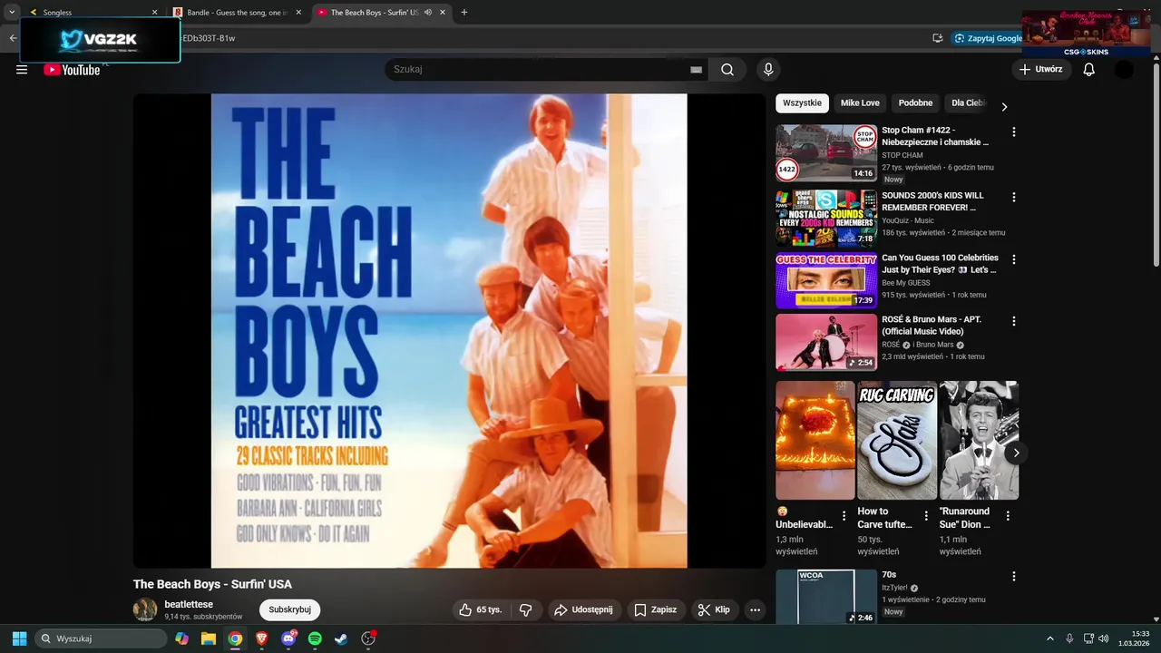Open beatlettese channel avatar
This screenshot has width=1161, height=653.
(145, 609)
